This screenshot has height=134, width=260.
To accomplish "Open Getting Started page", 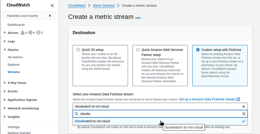I will (19, 133).
